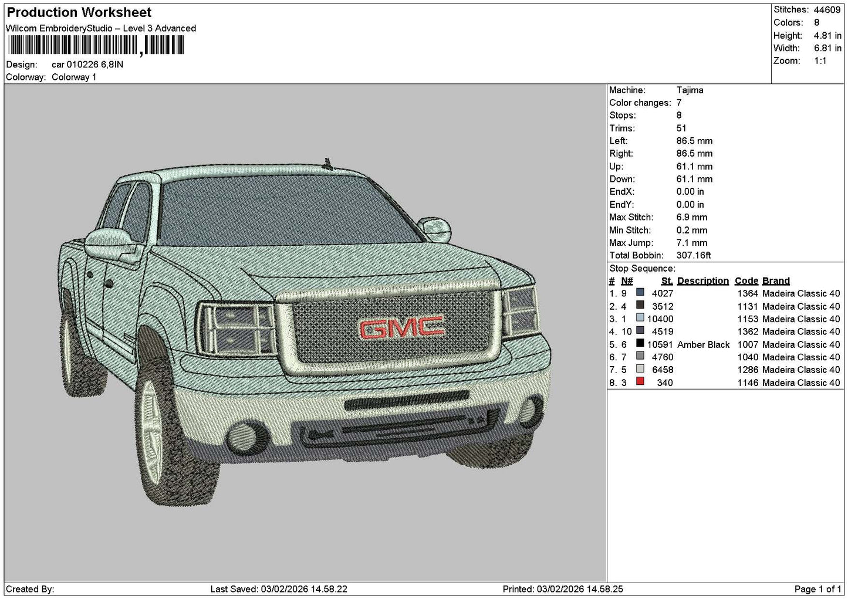Click the Zoom value 1:1
Screen dimensions: 848x599
(x=820, y=61)
